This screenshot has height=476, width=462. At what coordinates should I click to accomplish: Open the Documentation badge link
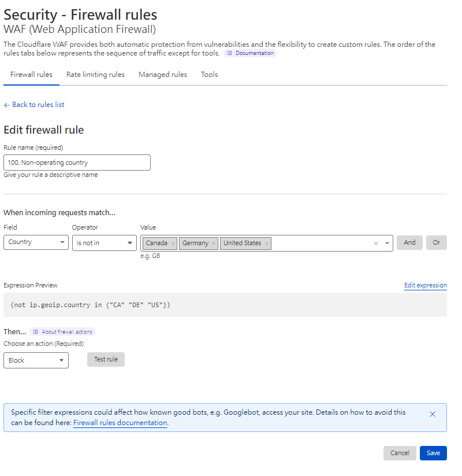(x=251, y=53)
